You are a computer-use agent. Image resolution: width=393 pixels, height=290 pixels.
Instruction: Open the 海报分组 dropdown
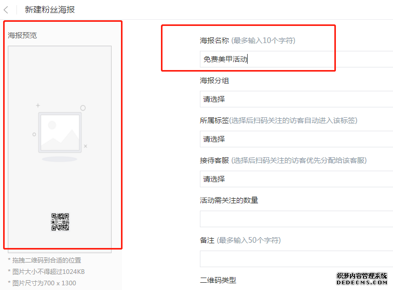pyautogui.click(x=296, y=99)
